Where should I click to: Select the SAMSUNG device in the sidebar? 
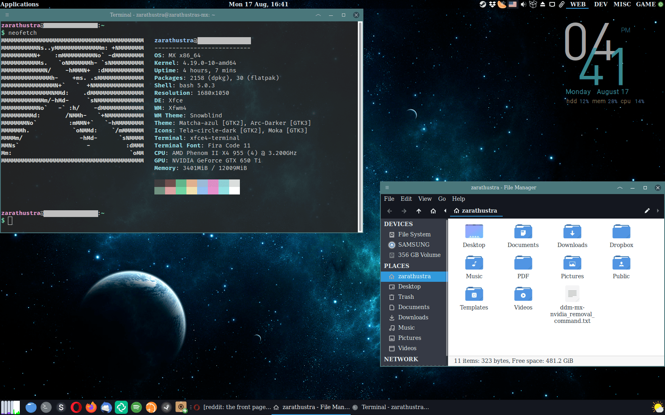coord(413,245)
